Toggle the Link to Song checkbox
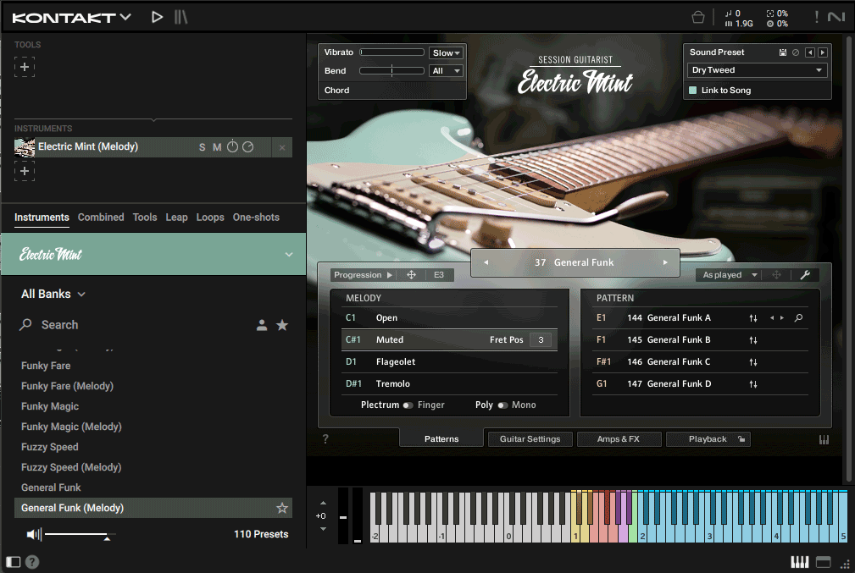The width and height of the screenshot is (855, 573). tap(692, 91)
